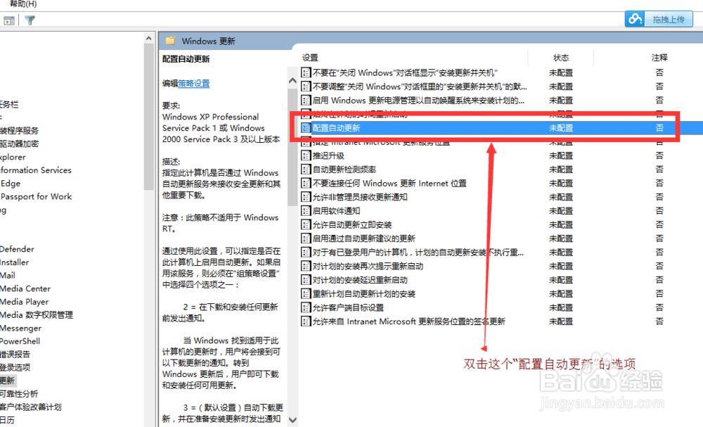This screenshot has height=427, width=703.
Task: Sort by the 状态 column header
Action: [x=561, y=57]
